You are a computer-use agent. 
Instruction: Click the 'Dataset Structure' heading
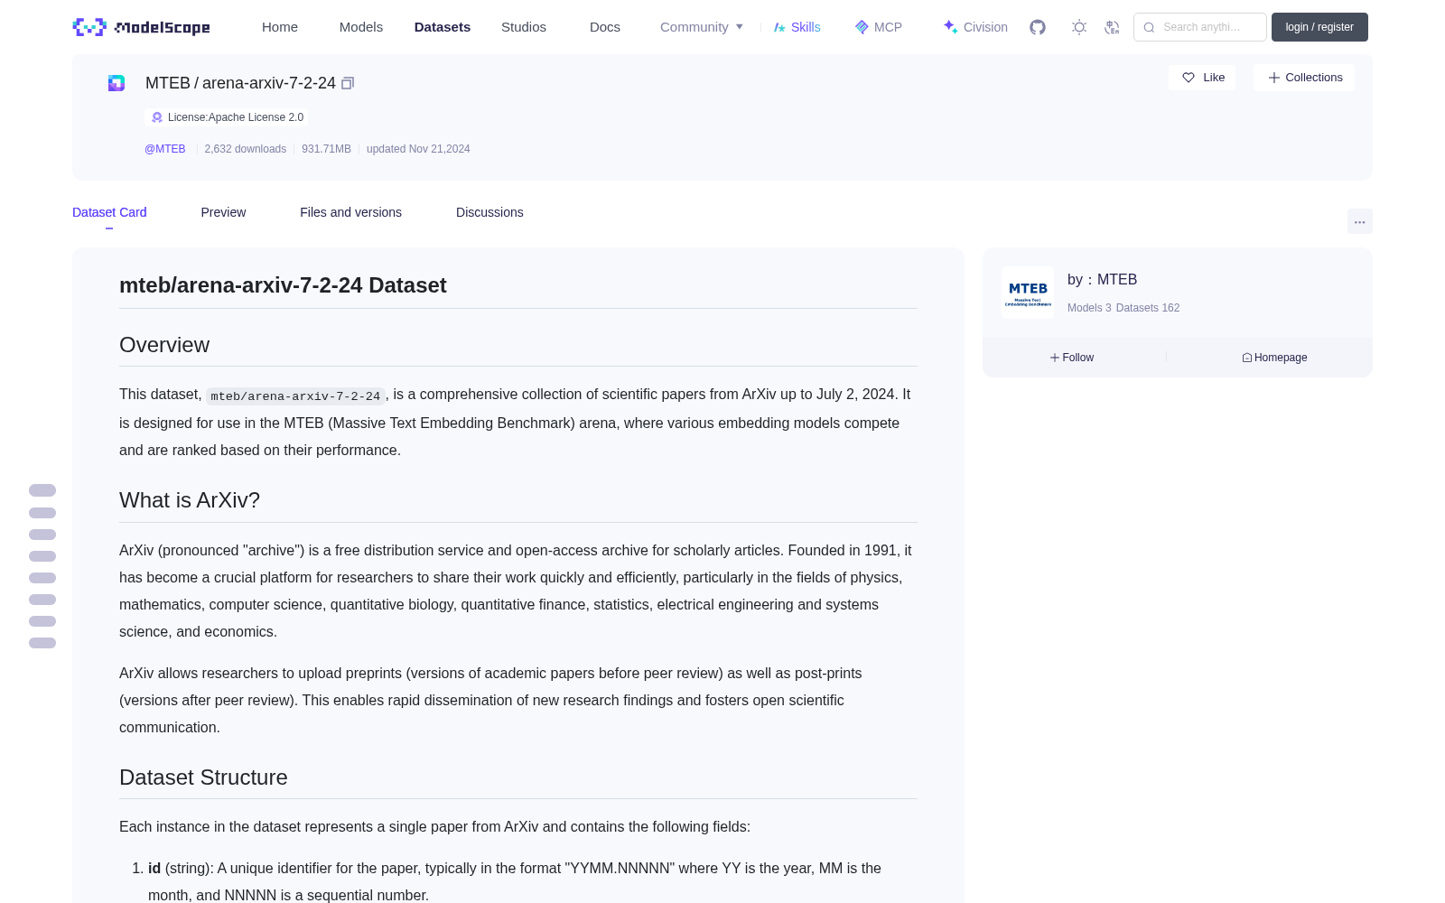pos(203,777)
